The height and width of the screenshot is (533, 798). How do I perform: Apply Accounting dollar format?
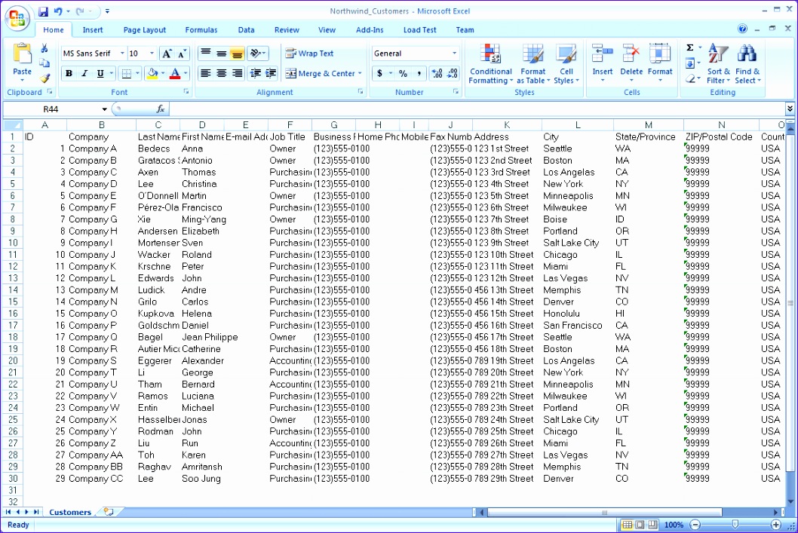(x=379, y=73)
